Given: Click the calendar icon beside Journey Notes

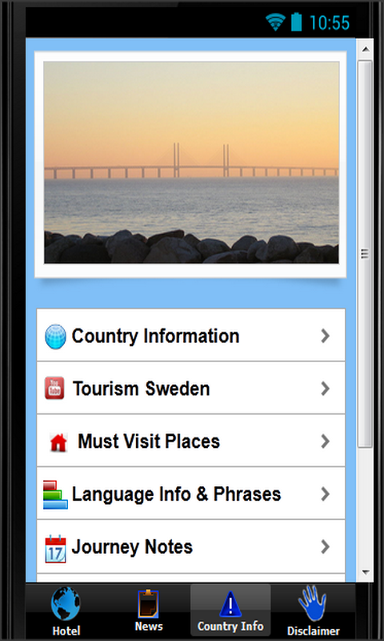Looking at the screenshot, I should pos(55,549).
